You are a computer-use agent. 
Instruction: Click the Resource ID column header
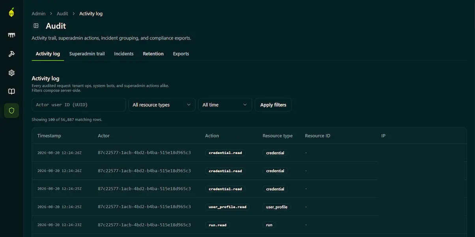318,135
